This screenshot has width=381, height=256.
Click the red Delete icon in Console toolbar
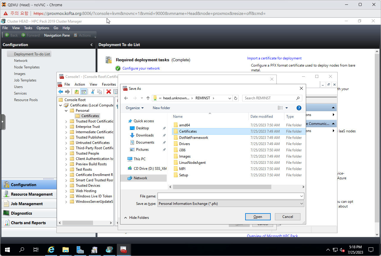109,92
